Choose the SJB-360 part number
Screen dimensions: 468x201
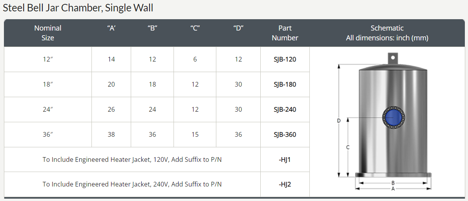285,135
